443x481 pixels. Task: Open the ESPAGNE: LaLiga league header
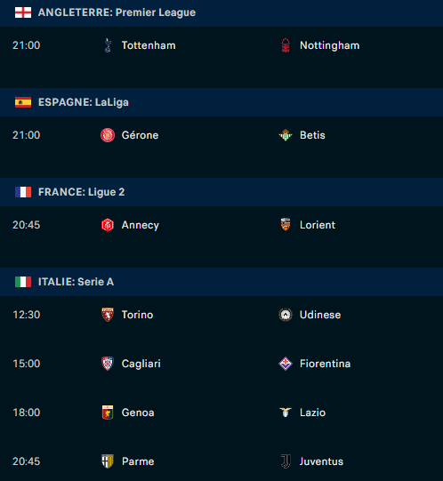[x=221, y=102]
